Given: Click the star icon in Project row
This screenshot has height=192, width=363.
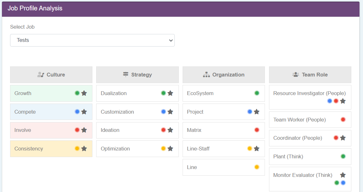Looking at the screenshot, I should pos(257,112).
